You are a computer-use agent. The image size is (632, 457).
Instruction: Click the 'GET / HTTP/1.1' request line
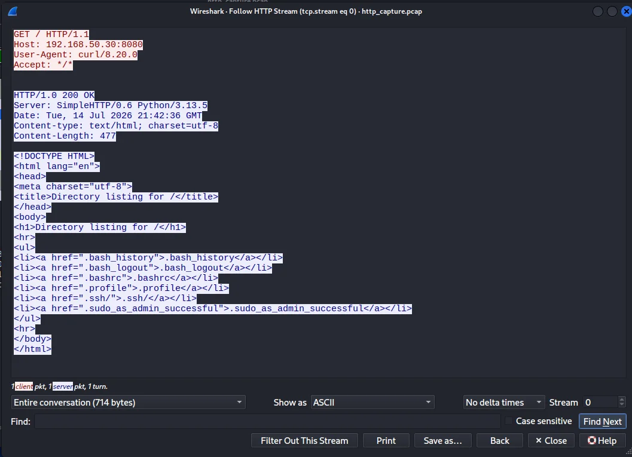[x=51, y=34]
